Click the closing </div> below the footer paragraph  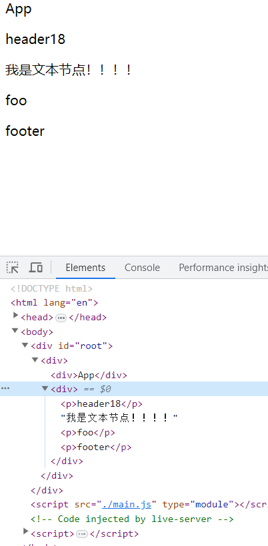[x=67, y=461]
